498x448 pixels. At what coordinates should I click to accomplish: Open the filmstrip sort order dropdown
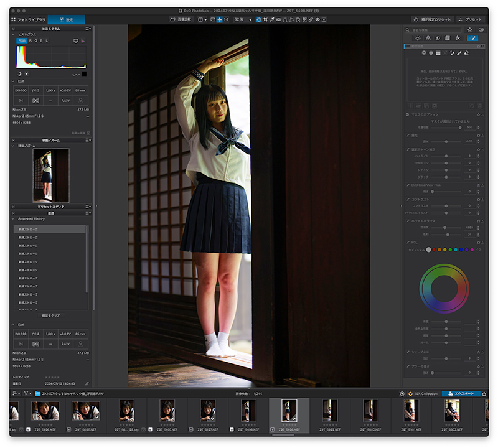tap(16, 394)
